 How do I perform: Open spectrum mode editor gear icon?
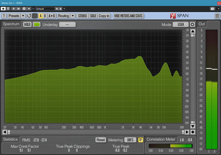(192, 25)
